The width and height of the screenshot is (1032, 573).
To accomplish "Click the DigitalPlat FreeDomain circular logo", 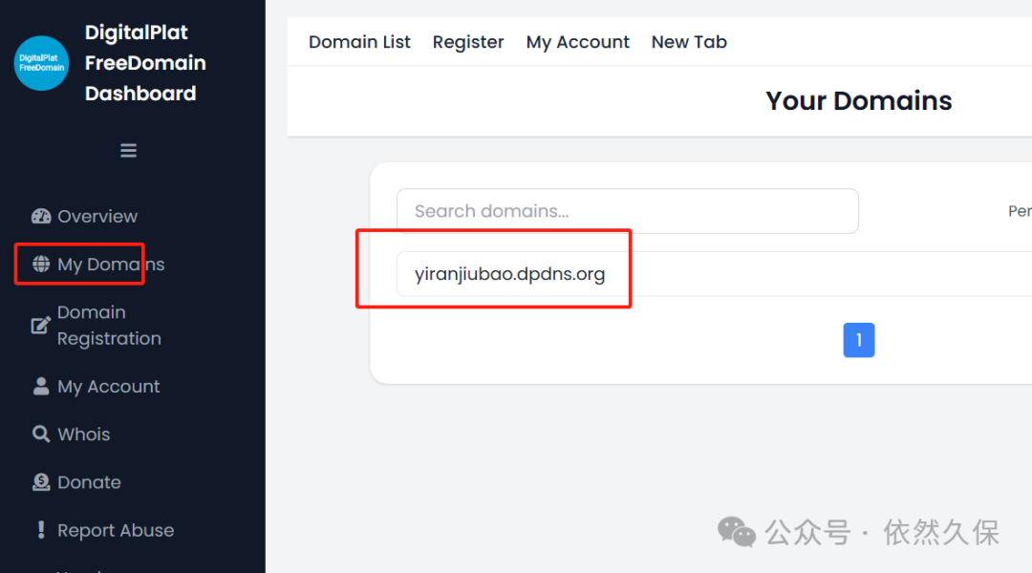I will (x=41, y=63).
